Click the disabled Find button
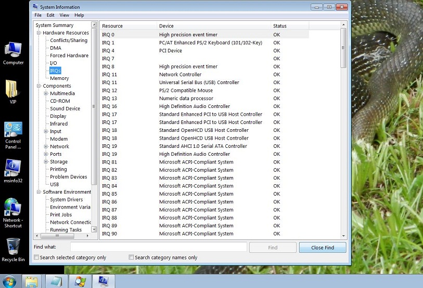Viewport: 423px width, 288px height. click(273, 248)
